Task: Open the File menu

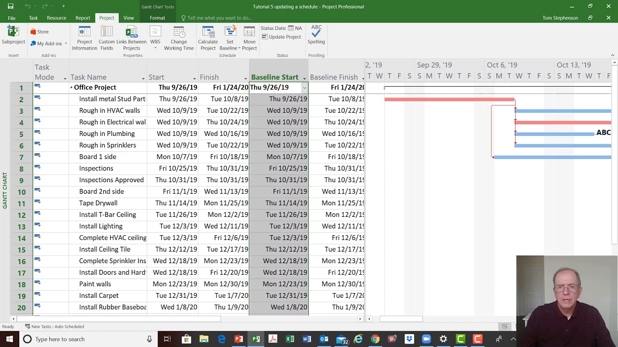Action: (x=12, y=18)
